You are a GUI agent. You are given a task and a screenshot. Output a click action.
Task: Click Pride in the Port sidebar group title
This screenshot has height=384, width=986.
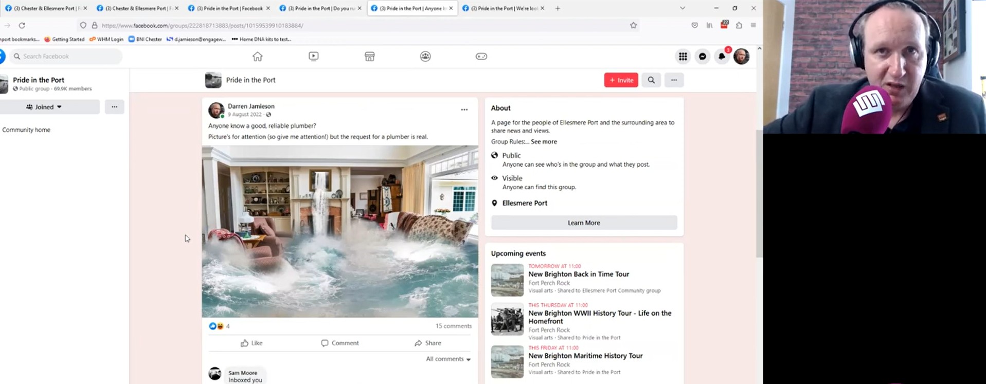coord(39,80)
